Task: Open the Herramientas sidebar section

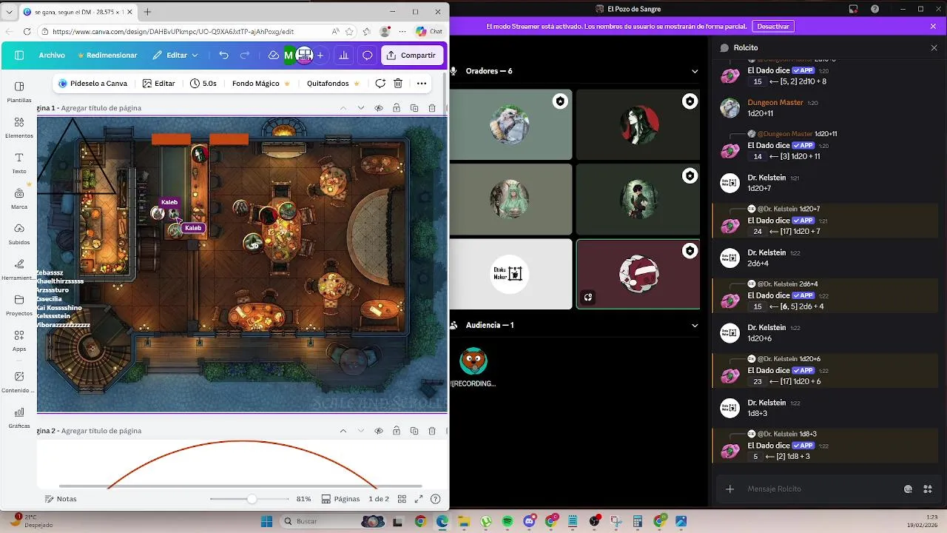Action: click(x=19, y=269)
